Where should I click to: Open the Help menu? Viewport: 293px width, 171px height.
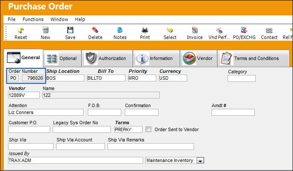(x=80, y=19)
